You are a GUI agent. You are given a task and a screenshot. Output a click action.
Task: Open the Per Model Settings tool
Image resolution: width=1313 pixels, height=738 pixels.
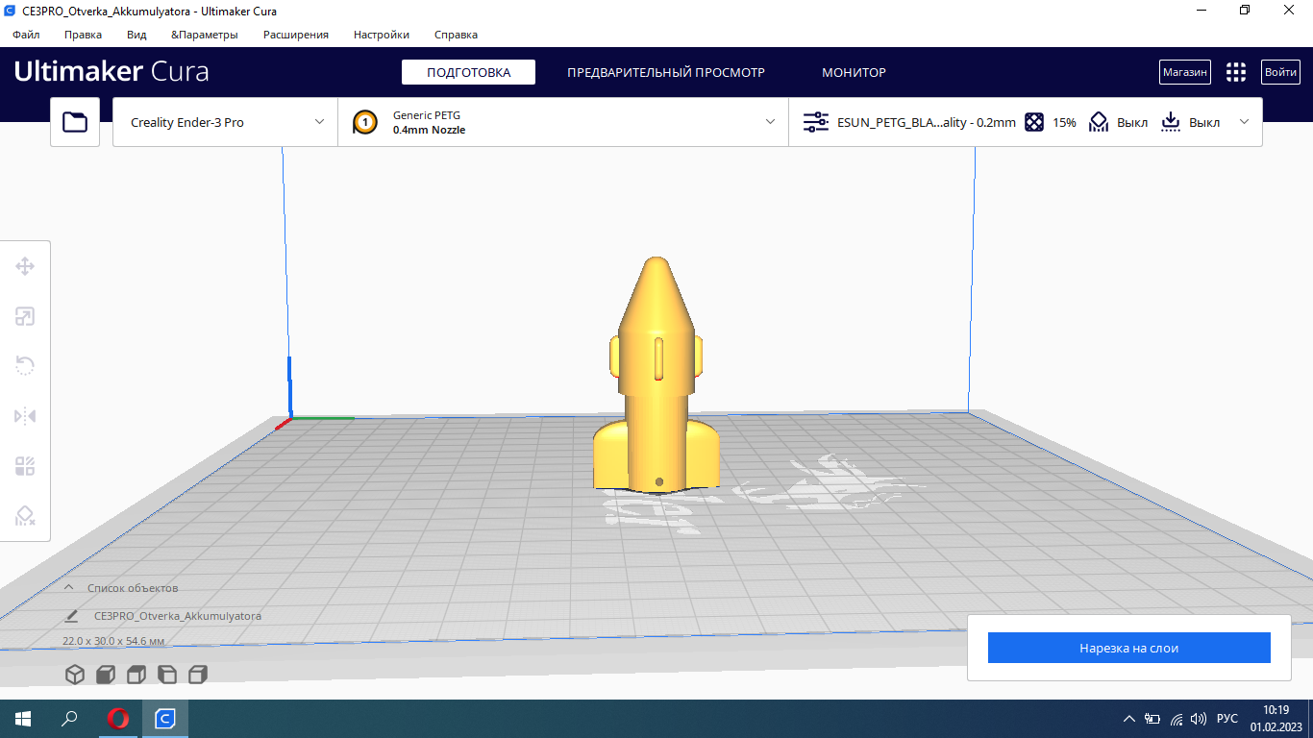tap(25, 466)
